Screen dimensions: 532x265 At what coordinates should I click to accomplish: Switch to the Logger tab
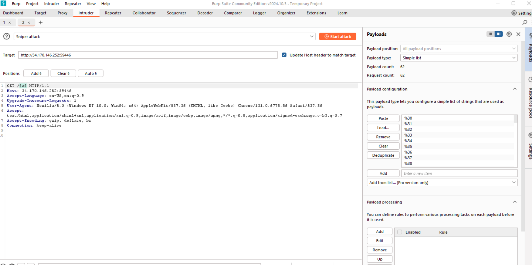pyautogui.click(x=260, y=13)
